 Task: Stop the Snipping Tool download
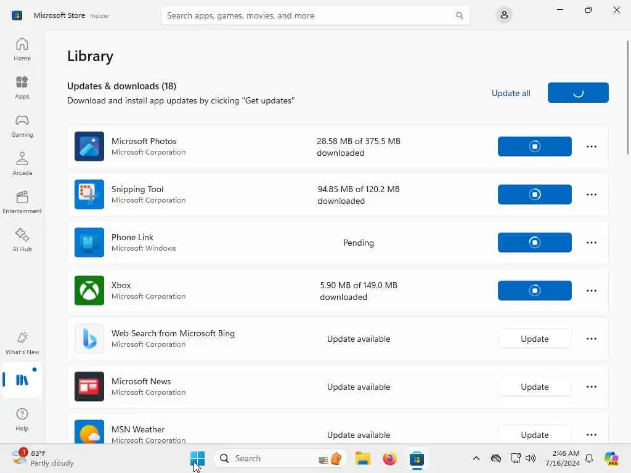tap(534, 194)
